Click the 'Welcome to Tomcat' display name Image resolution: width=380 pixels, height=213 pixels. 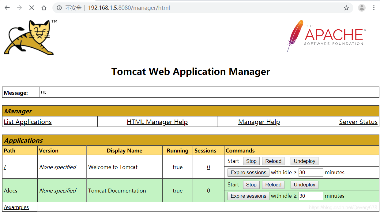click(x=113, y=167)
